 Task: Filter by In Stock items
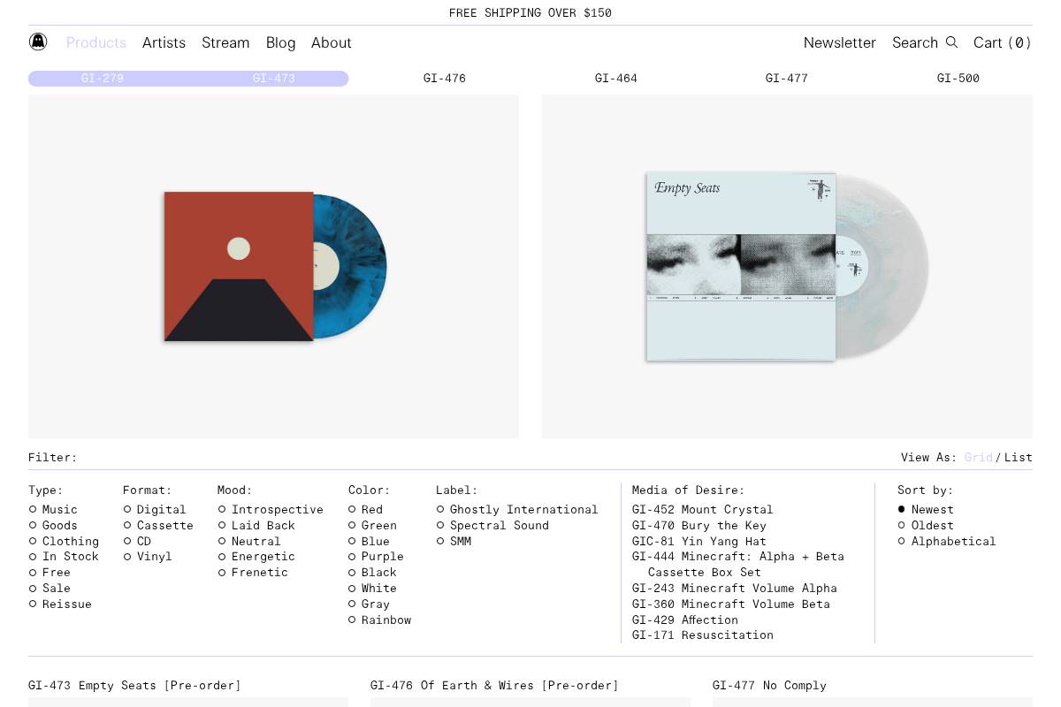click(64, 557)
